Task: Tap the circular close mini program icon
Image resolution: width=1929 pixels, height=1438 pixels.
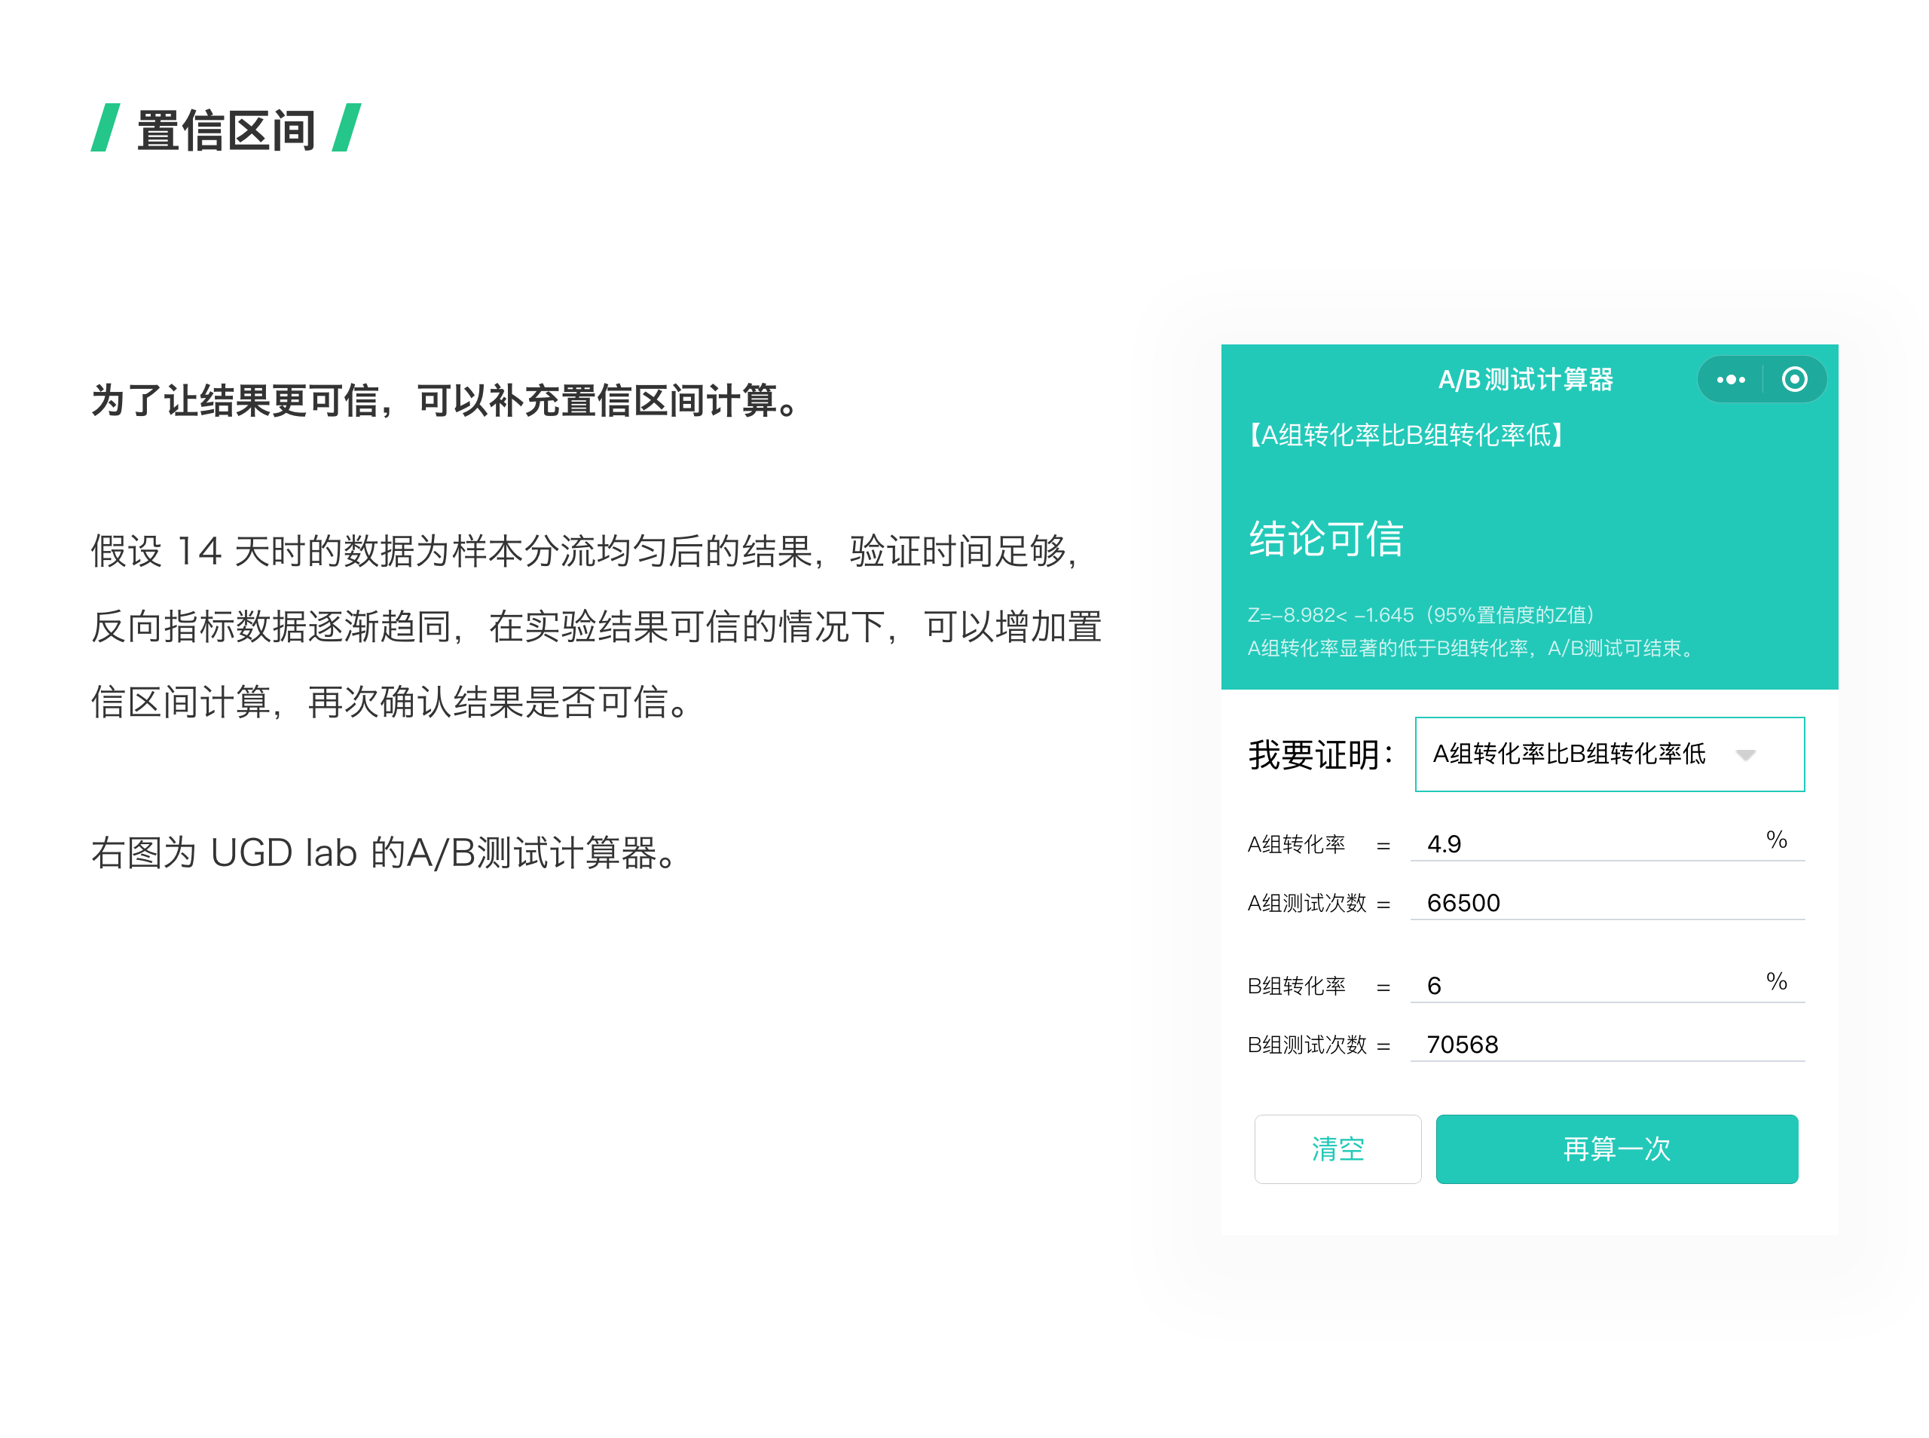Action: 1793,380
